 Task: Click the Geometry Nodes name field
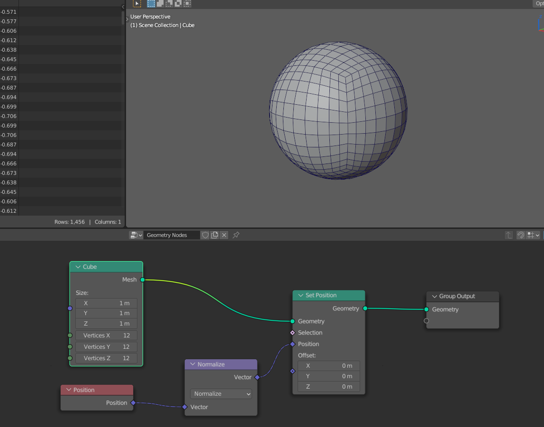pos(172,235)
